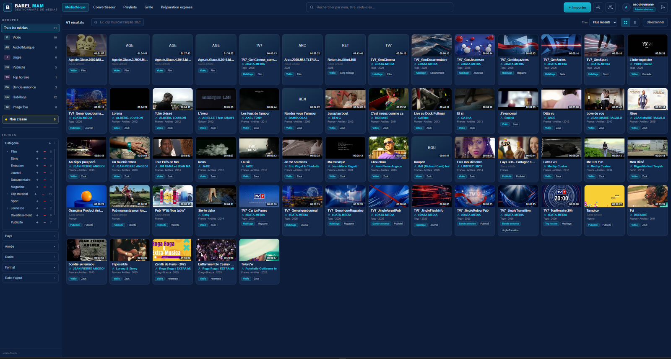Open the Zenith de Paris - 2025 thumbnail

pyautogui.click(x=172, y=250)
